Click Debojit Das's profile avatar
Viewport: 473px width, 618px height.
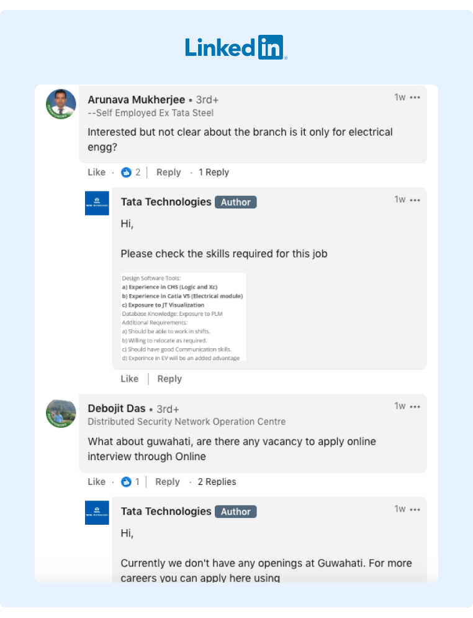[61, 412]
